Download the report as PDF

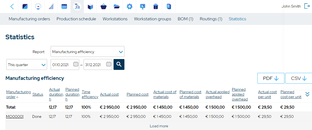point(271,78)
